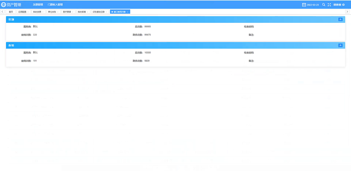Open settings gear beside the user name
Viewport: 351px width, 171px height.
(x=343, y=5)
